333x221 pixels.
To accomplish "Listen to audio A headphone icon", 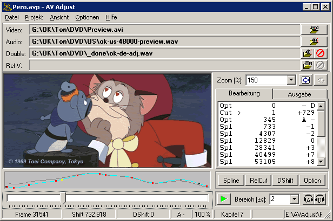I will coord(308,199).
